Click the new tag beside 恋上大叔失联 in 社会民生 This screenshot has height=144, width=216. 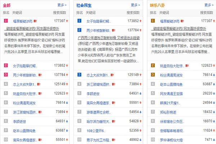click(x=112, y=75)
